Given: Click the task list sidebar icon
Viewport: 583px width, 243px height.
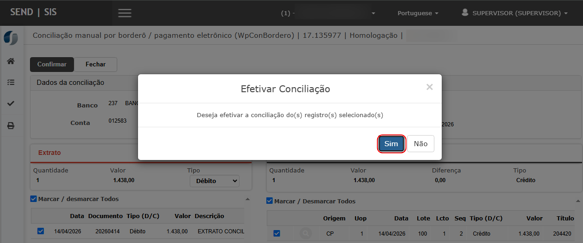Looking at the screenshot, I should pyautogui.click(x=11, y=83).
